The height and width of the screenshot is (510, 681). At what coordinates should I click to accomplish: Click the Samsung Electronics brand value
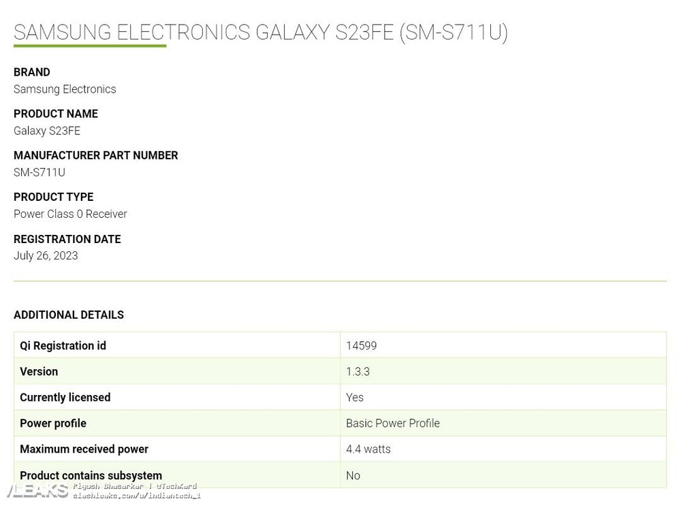tap(65, 89)
